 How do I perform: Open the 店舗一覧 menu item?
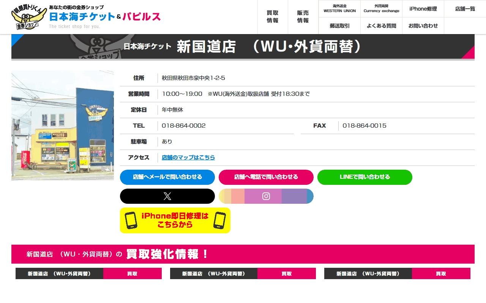pos(465,9)
